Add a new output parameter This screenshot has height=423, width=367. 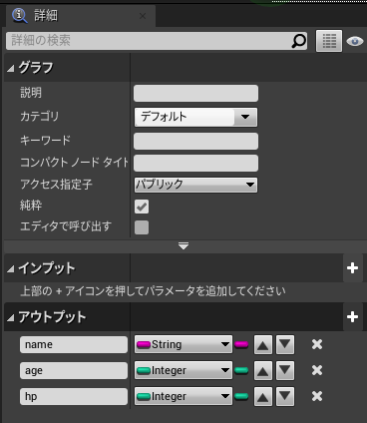352,317
